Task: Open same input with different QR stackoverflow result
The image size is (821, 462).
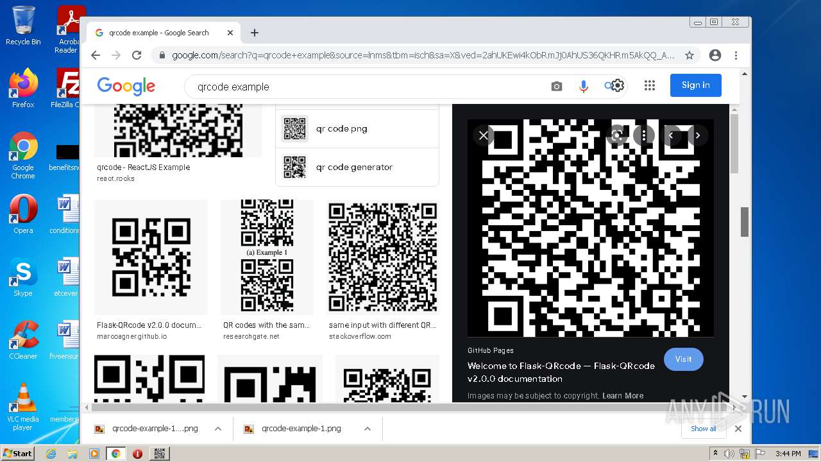Action: tap(382, 257)
